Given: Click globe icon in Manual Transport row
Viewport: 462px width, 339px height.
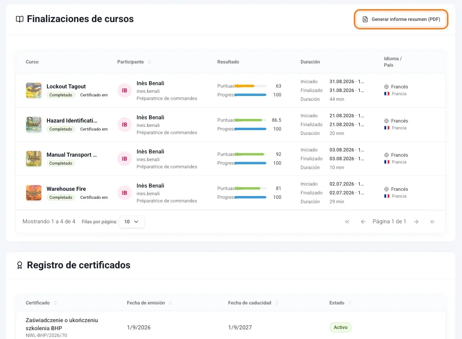Looking at the screenshot, I should coord(386,155).
